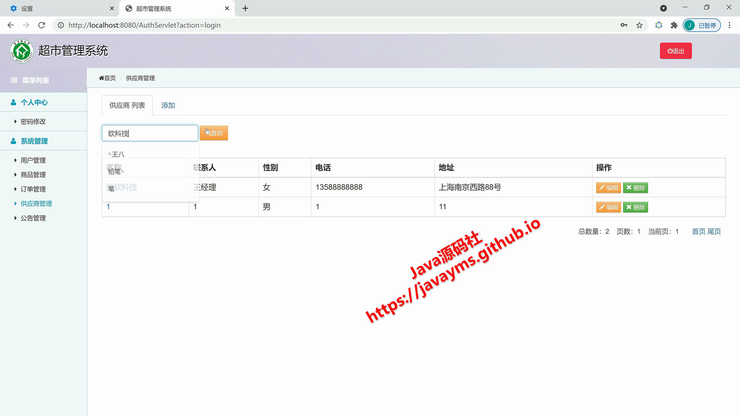Click the hexagon extension icon in toolbar
This screenshot has width=740, height=416.
point(659,25)
